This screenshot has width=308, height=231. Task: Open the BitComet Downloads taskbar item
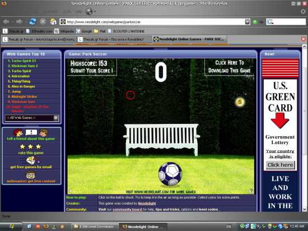tap(95, 227)
